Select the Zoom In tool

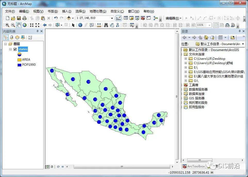[7, 25]
